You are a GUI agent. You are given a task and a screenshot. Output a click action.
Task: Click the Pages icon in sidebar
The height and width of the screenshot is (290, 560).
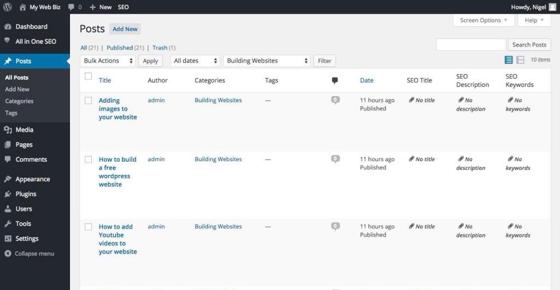click(8, 145)
